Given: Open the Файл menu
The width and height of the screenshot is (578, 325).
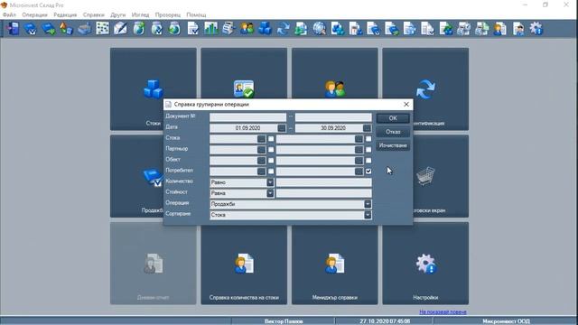Looking at the screenshot, I should 9,14.
